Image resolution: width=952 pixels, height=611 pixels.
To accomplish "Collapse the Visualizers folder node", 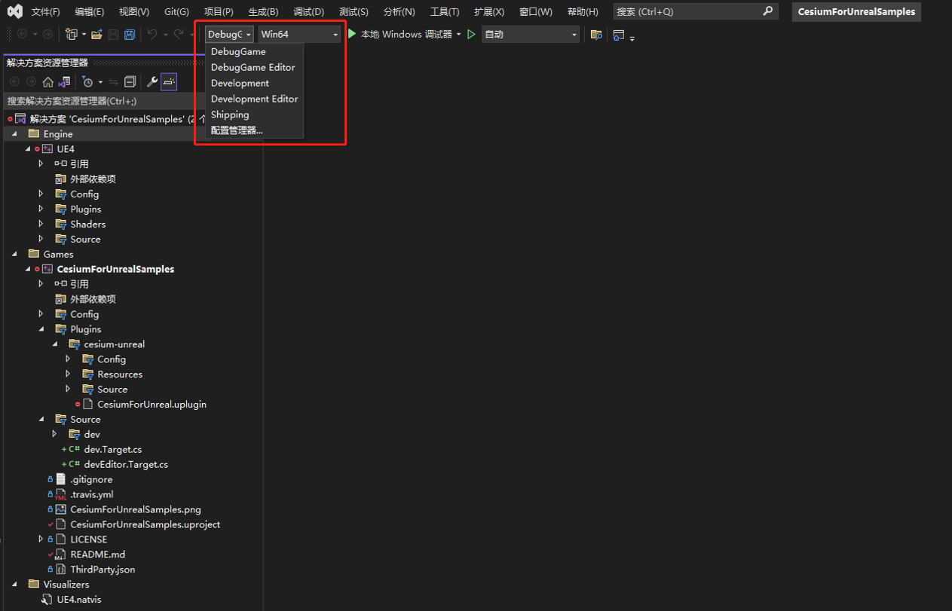I will [14, 585].
